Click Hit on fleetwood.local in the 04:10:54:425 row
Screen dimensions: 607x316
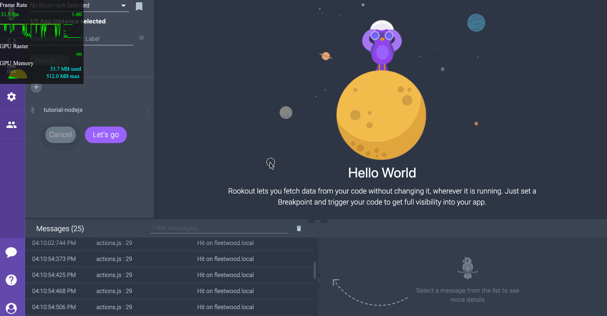coord(225,275)
